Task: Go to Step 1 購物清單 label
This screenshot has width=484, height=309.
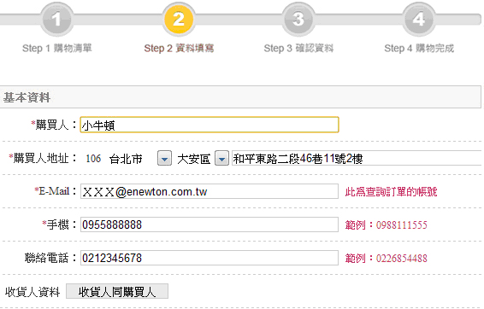Action: click(x=57, y=48)
